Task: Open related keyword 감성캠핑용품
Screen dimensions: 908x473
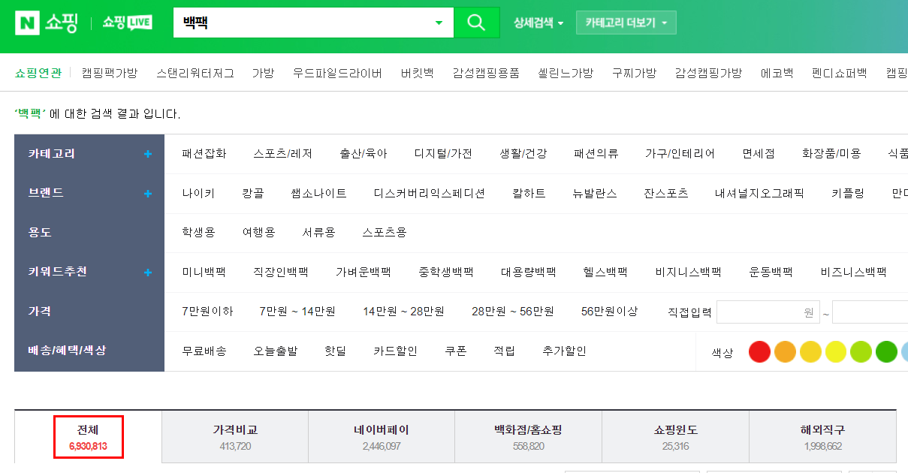Action: [x=486, y=73]
